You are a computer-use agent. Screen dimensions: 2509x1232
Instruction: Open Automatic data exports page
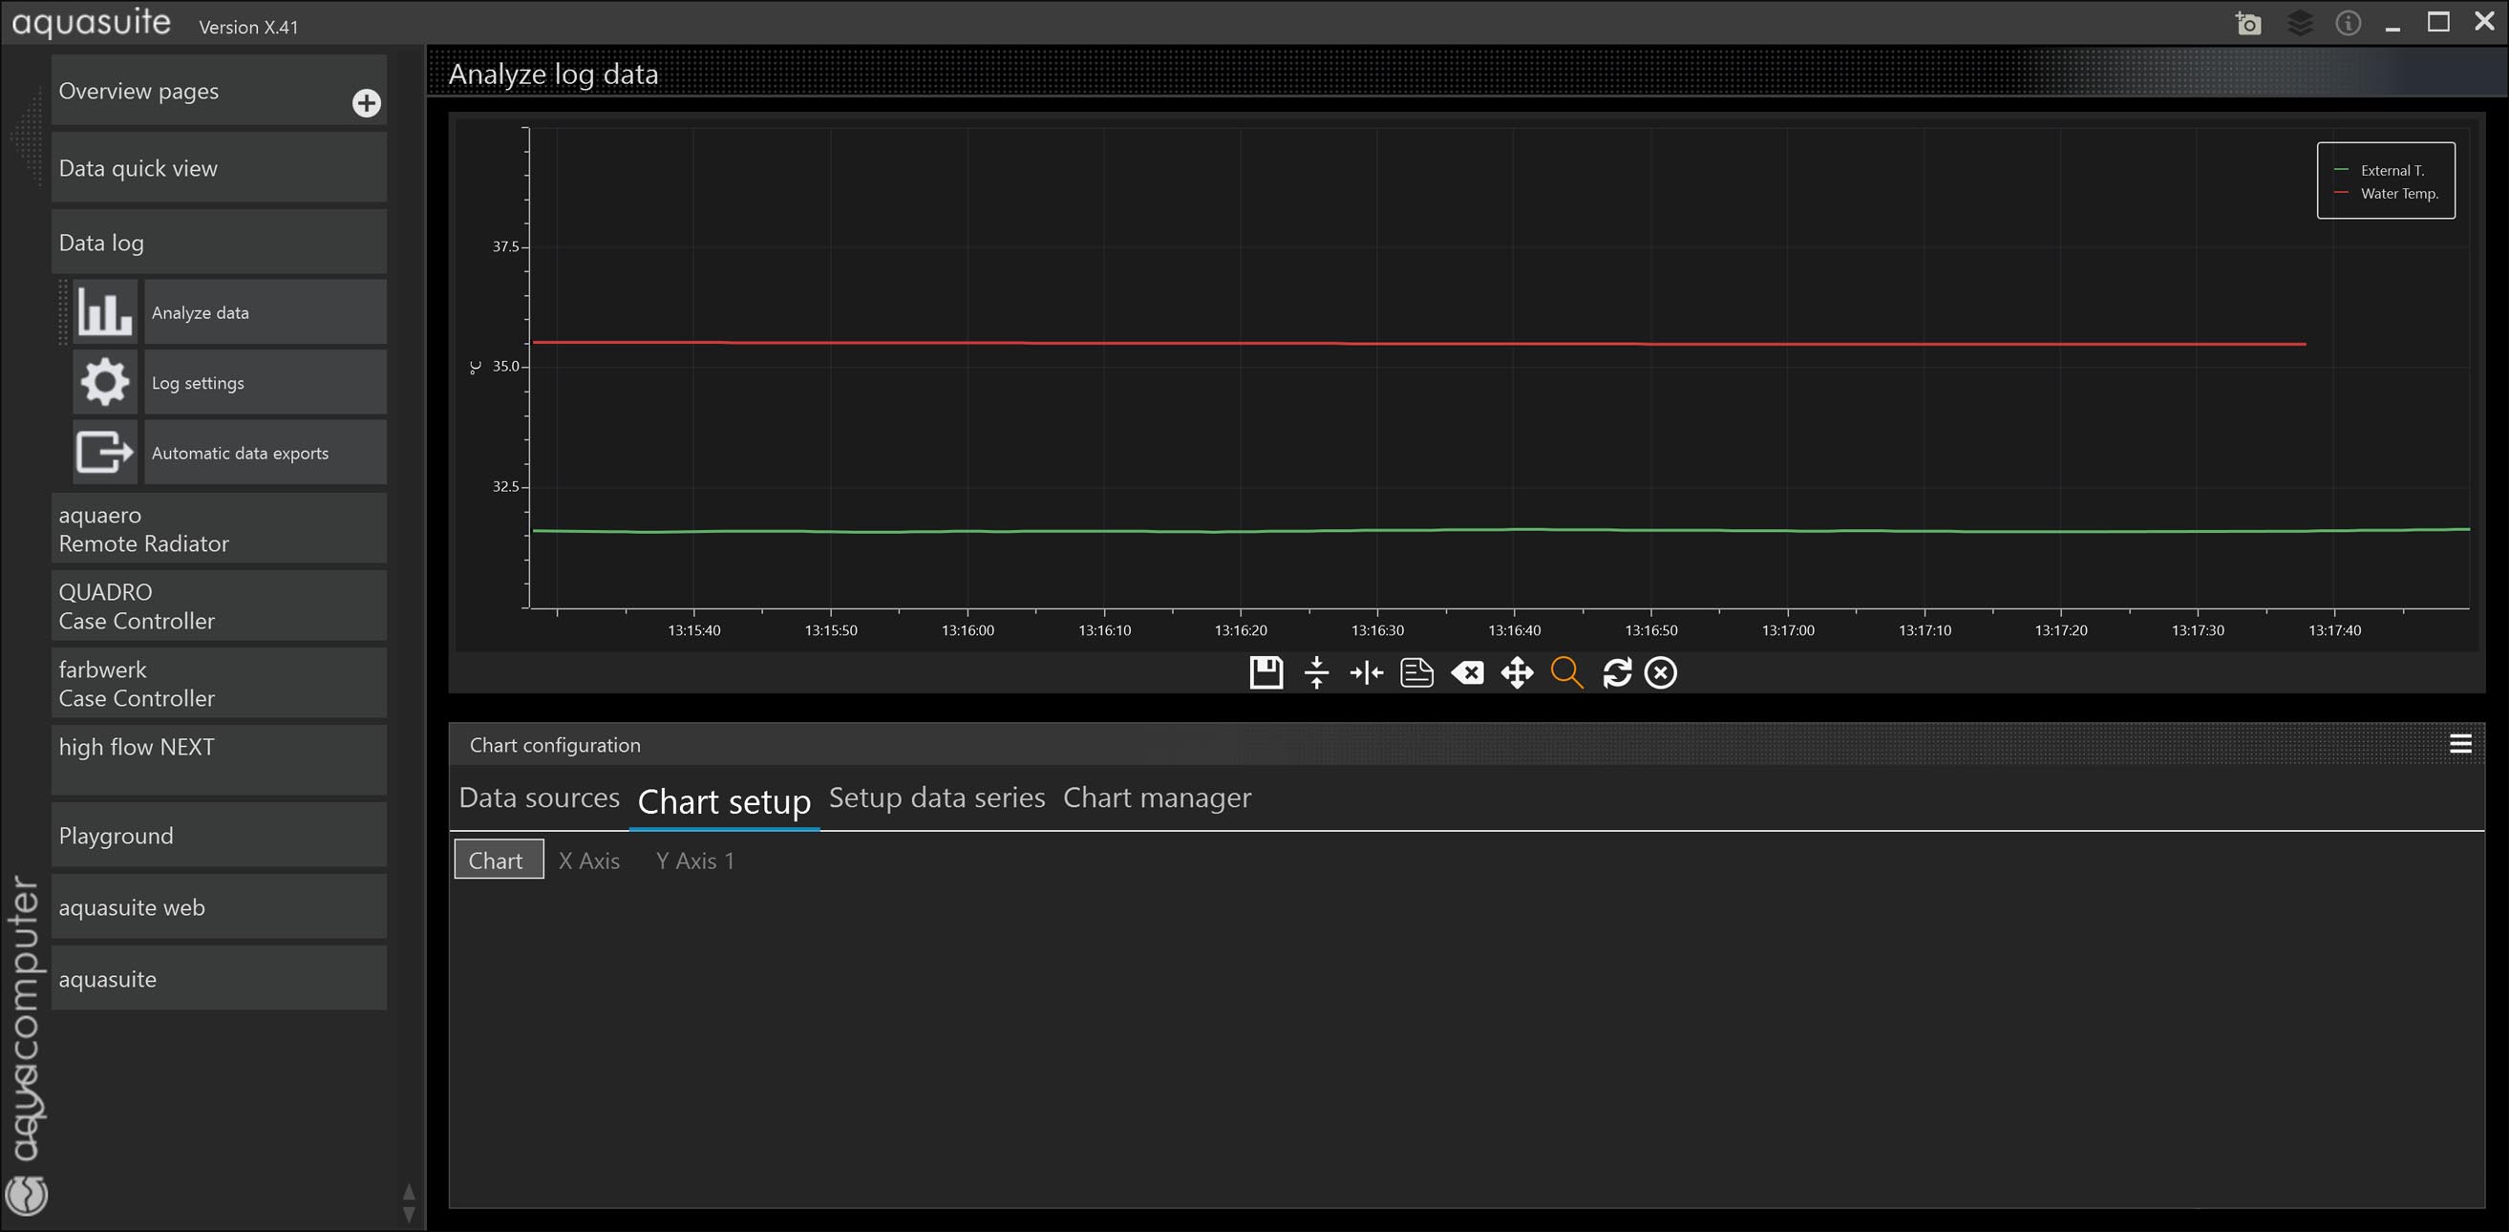(266, 453)
